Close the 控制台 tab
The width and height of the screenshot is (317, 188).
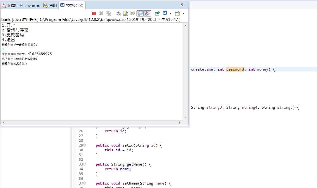tap(81, 5)
